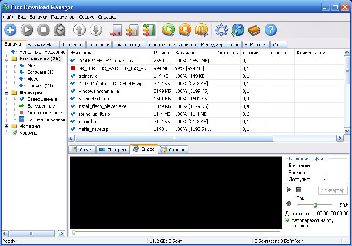Stop the selected download with the toolbar stop icon
The image size is (352, 246).
pyautogui.click(x=43, y=30)
